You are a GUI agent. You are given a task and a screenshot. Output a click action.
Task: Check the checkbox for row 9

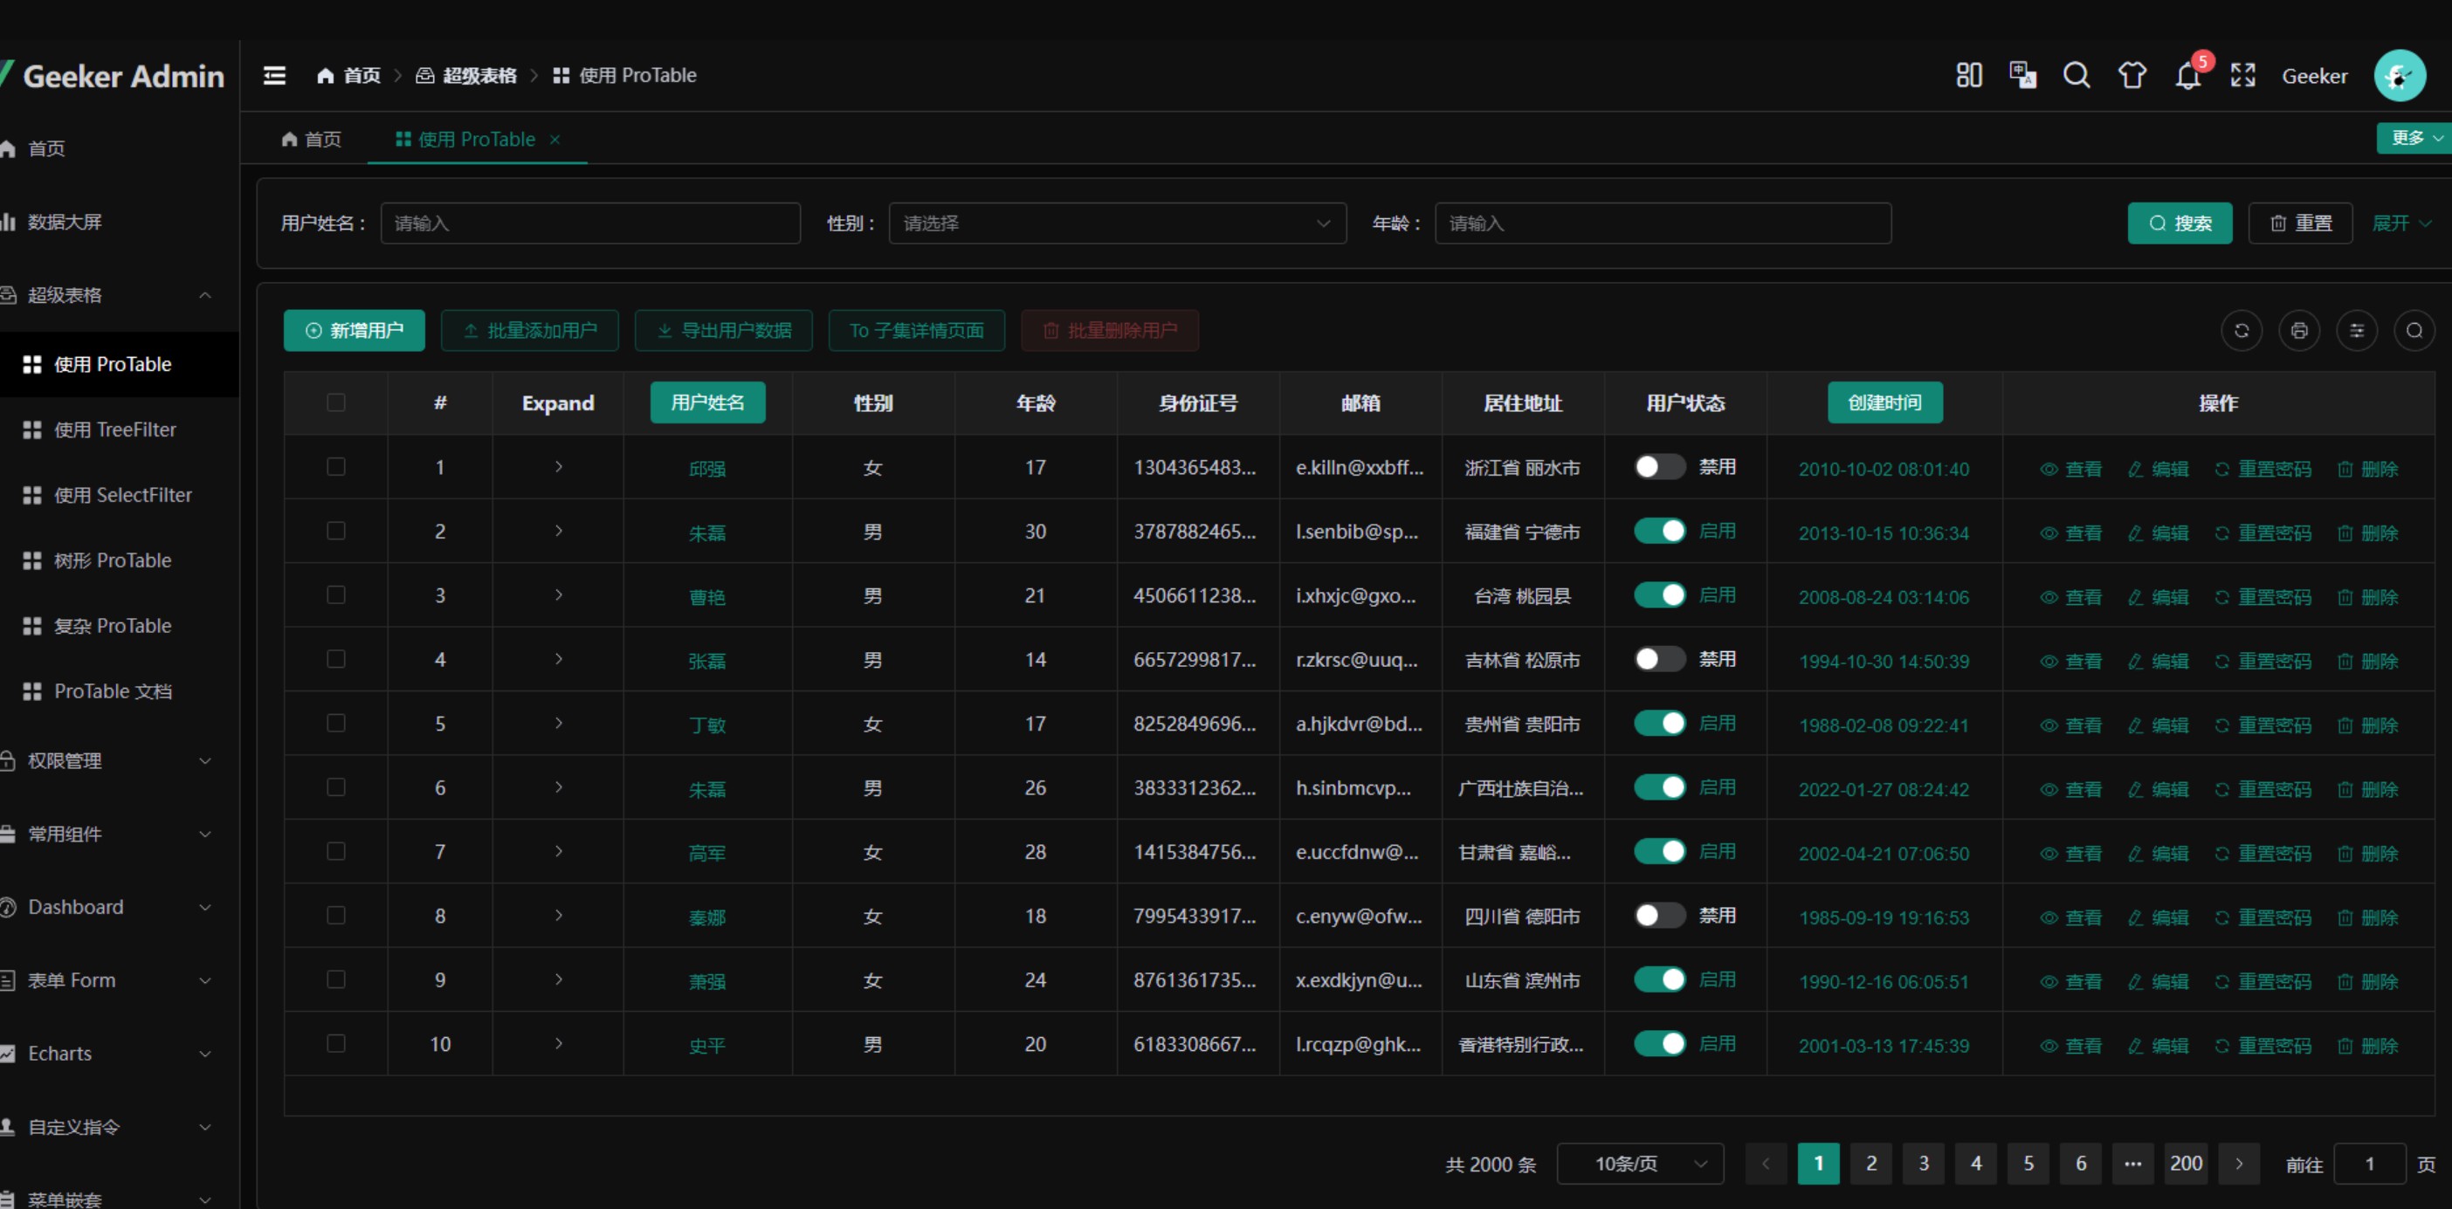tap(336, 979)
